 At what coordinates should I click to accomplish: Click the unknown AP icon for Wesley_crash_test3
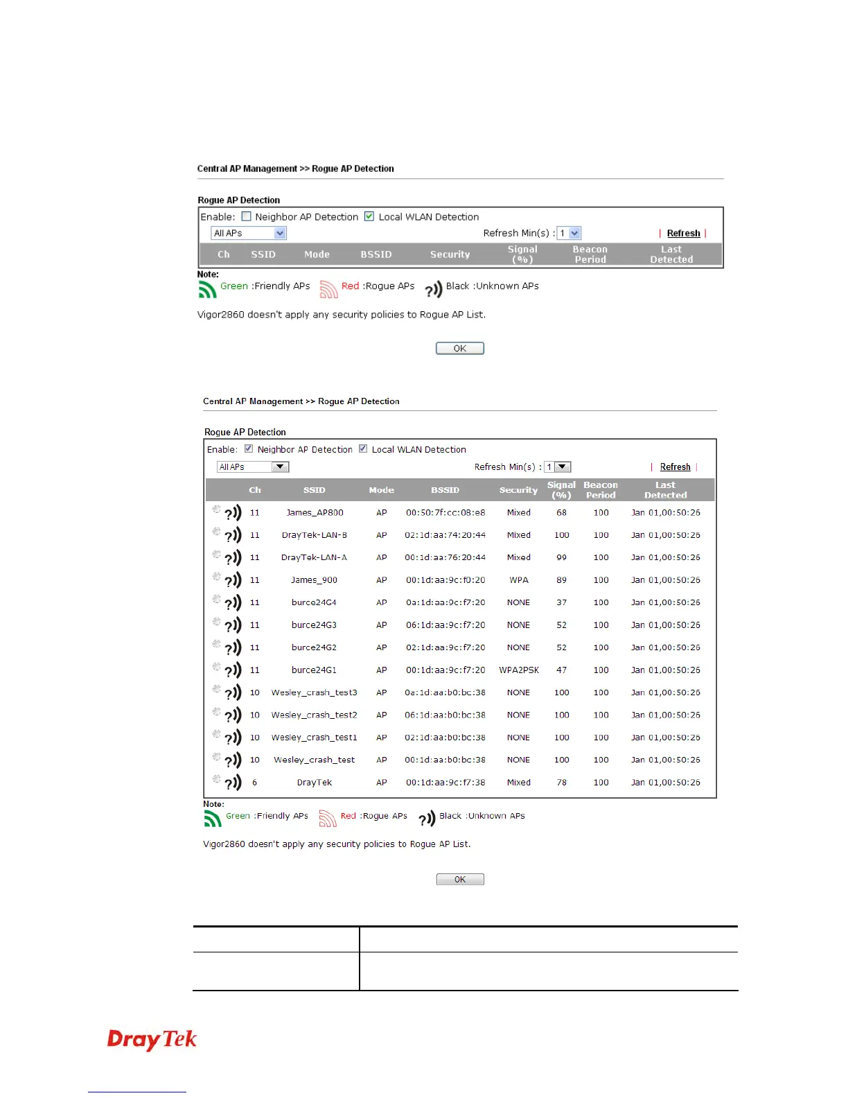tap(233, 694)
